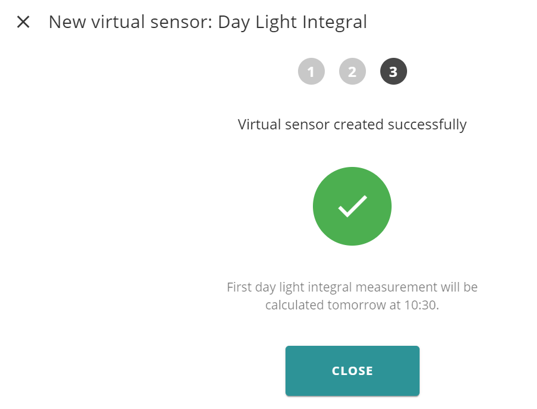The image size is (537, 409).
Task: Click 'Day Light Integral' in the header
Action: (293, 23)
